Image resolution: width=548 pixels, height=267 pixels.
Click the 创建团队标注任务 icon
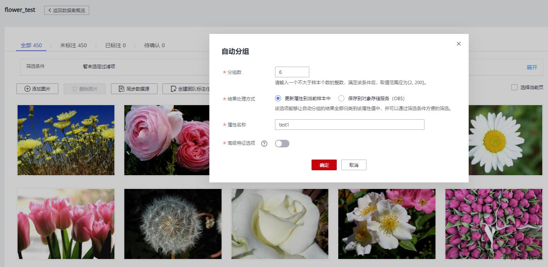(174, 88)
